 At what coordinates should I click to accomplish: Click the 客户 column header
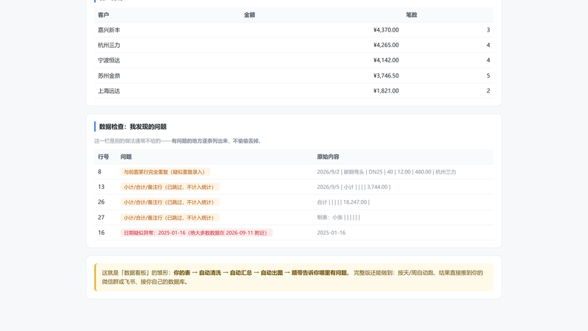pyautogui.click(x=103, y=15)
